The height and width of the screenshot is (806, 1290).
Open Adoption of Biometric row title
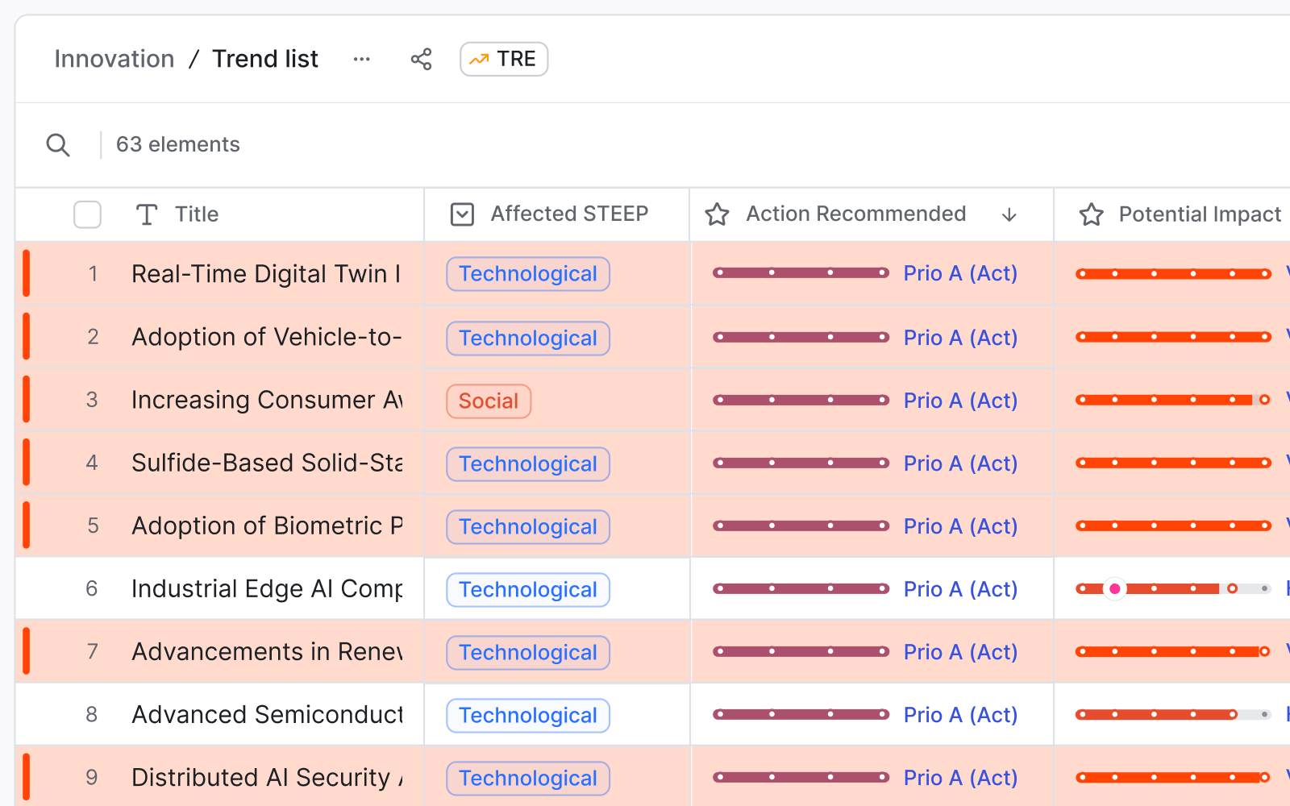click(x=266, y=526)
